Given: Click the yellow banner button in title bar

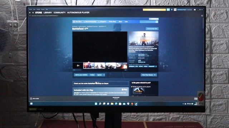Looking at the screenshot, I should (154, 10).
